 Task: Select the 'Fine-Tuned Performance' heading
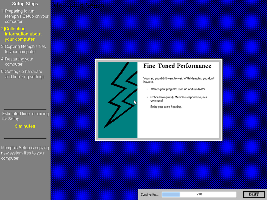(x=178, y=66)
